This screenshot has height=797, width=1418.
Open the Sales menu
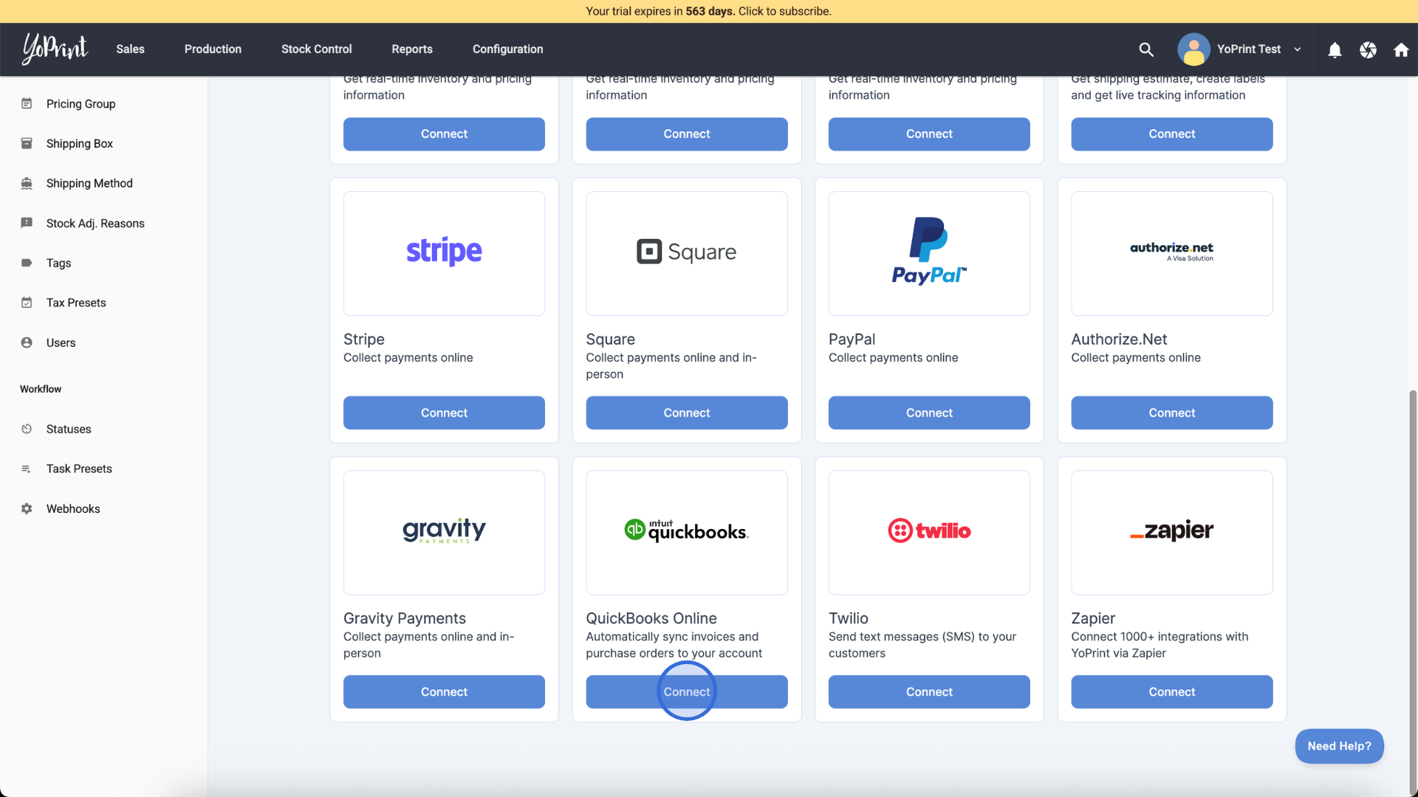(x=130, y=49)
